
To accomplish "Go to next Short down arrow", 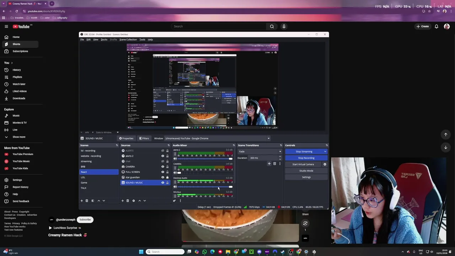I will (445, 147).
